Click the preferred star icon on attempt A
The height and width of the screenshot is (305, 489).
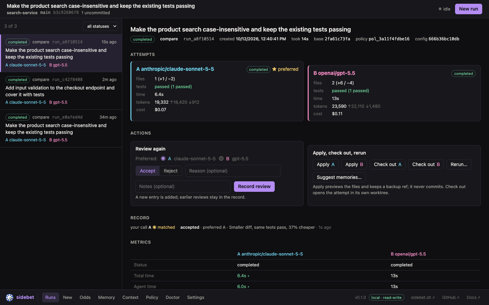click(274, 69)
